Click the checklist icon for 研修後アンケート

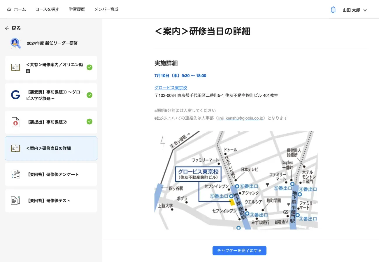tap(15, 174)
